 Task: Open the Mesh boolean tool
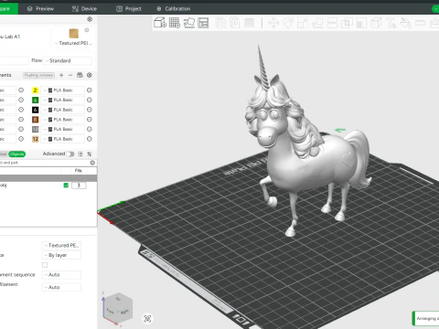tap(347, 23)
